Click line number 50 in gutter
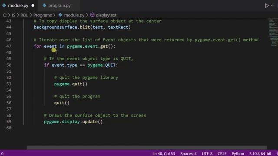The height and width of the screenshot is (156, 278). [x=9, y=65]
